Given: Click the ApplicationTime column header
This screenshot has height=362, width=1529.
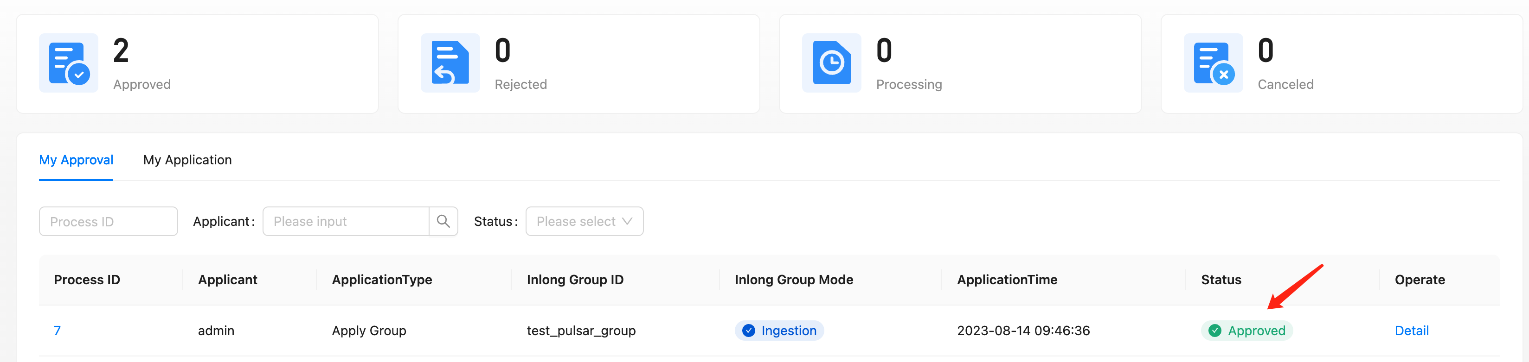Looking at the screenshot, I should click(1007, 280).
